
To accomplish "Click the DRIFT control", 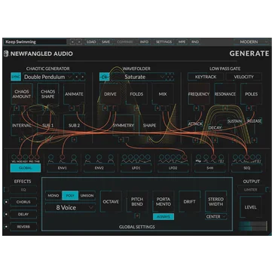I will pos(190,202).
